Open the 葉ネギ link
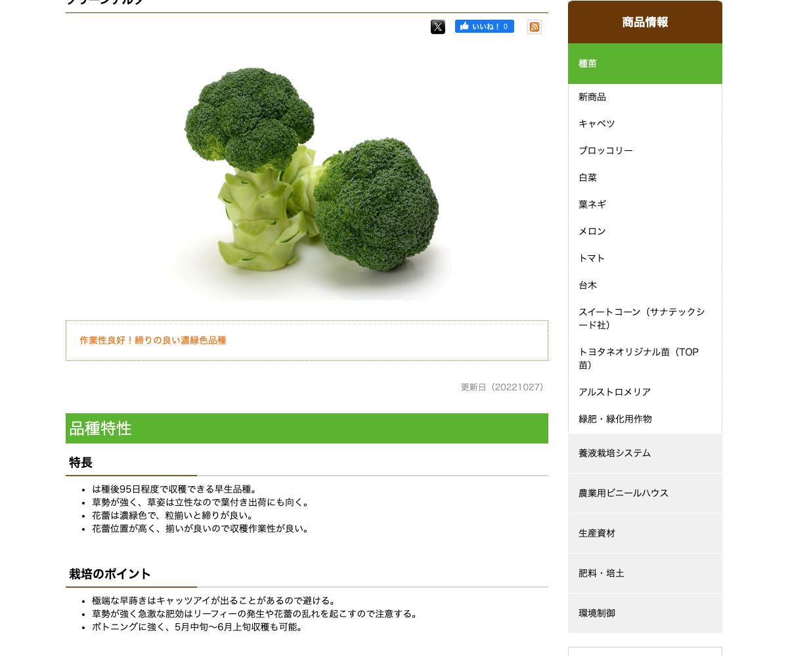This screenshot has width=788, height=656. tap(645, 205)
